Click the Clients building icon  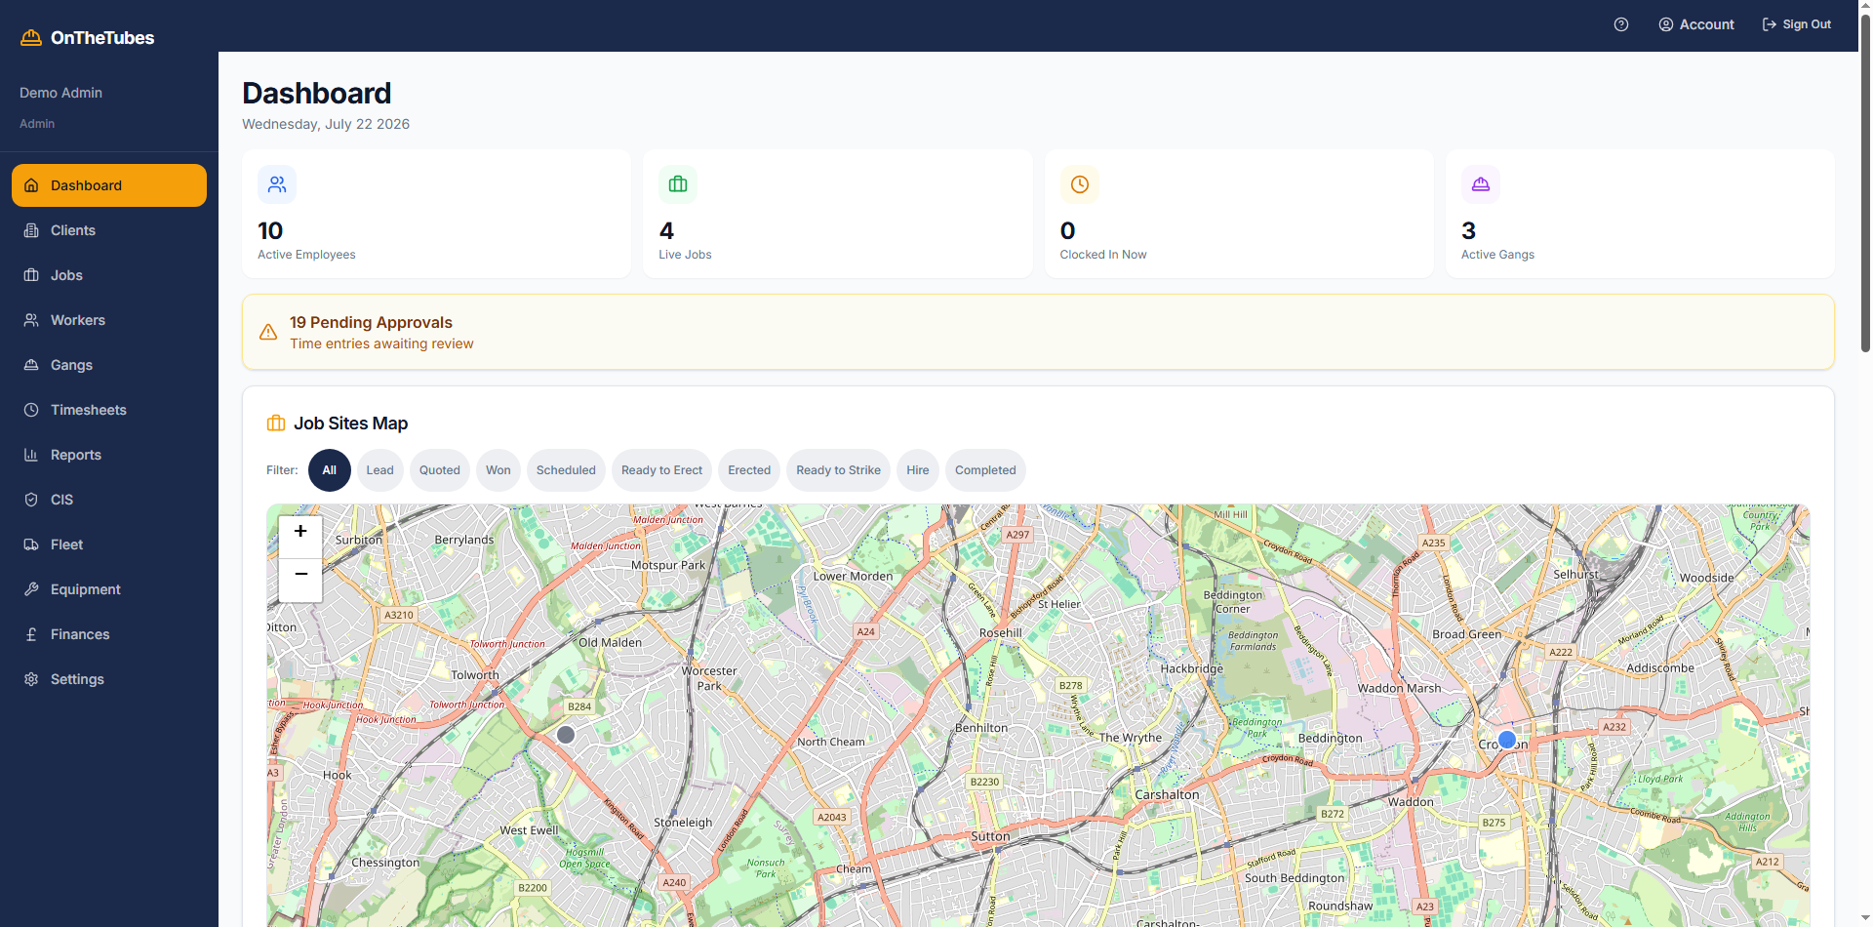(x=31, y=230)
